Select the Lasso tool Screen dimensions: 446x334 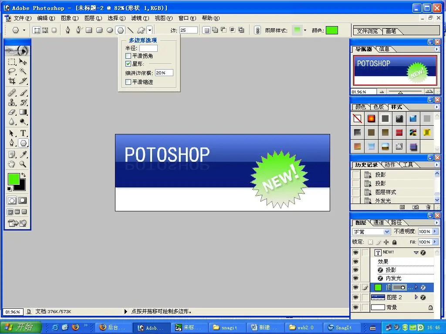pos(12,71)
